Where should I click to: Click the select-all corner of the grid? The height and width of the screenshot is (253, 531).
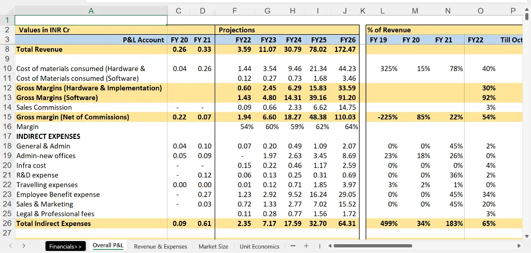7,10
